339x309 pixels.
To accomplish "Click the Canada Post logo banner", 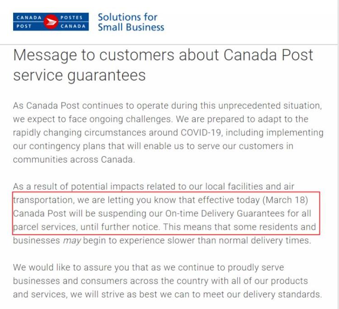I will pyautogui.click(x=51, y=22).
